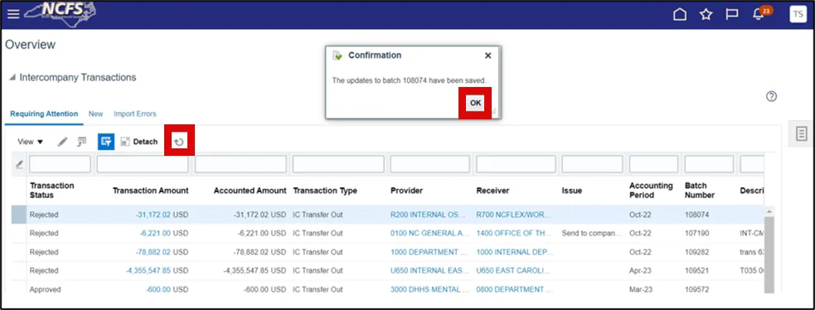Switch to the New tab
The width and height of the screenshot is (815, 310).
(x=95, y=114)
